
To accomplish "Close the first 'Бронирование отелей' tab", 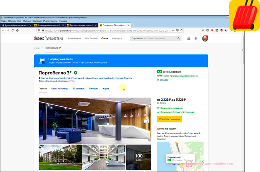I will click(x=63, y=25).
